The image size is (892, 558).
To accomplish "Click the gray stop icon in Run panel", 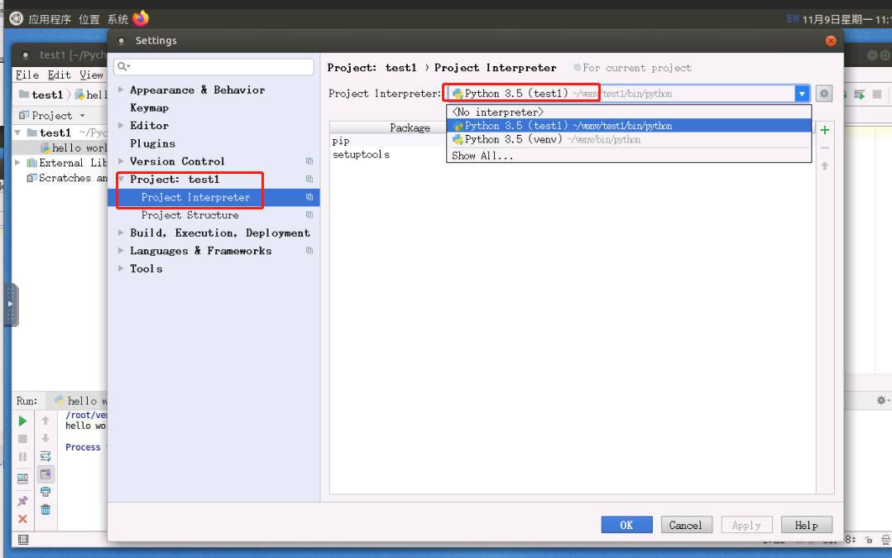I will click(x=23, y=439).
